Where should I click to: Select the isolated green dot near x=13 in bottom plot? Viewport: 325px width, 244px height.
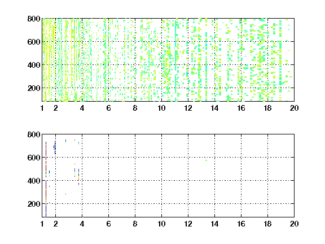point(206,160)
